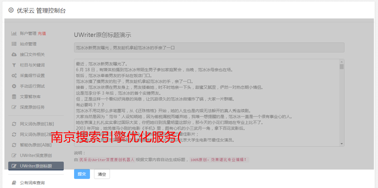The height and width of the screenshot is (188, 378).
Task: Click the refresh icon for 智能伪原创[AI版]
Action: click(x=14, y=145)
